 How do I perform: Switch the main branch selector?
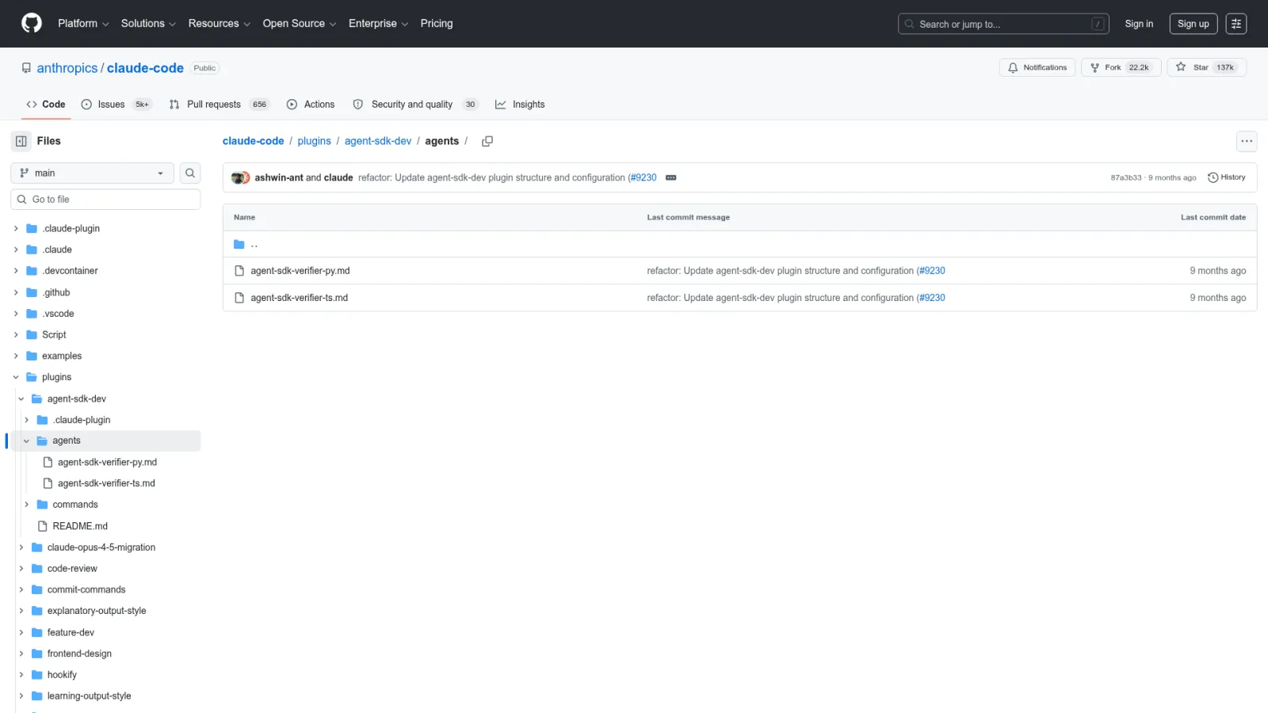[92, 173]
